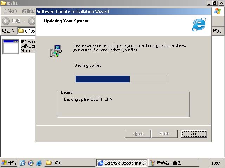Open the 编辑(E) menu in ie7b1 window
The image size is (225, 168).
pyautogui.click(x=28, y=11)
